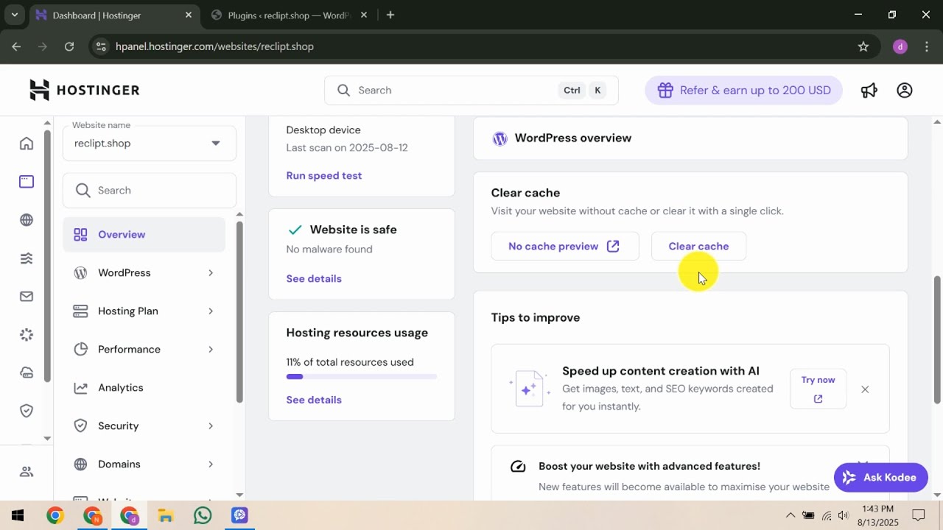Image resolution: width=943 pixels, height=530 pixels.
Task: View site information icon in address bar
Action: pyautogui.click(x=102, y=46)
